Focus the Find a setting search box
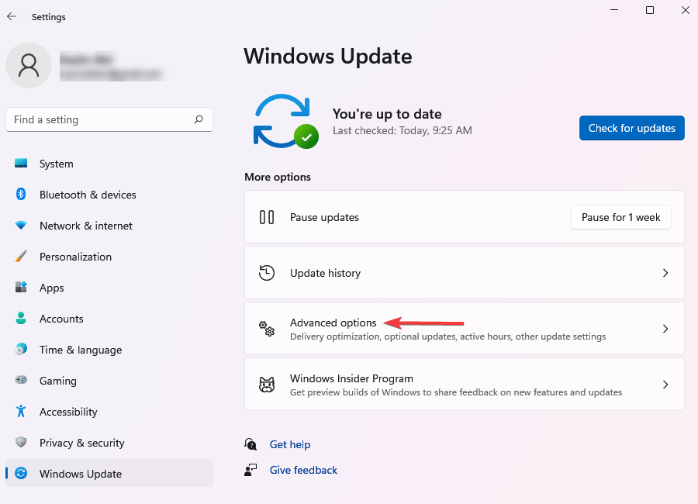 click(x=109, y=119)
